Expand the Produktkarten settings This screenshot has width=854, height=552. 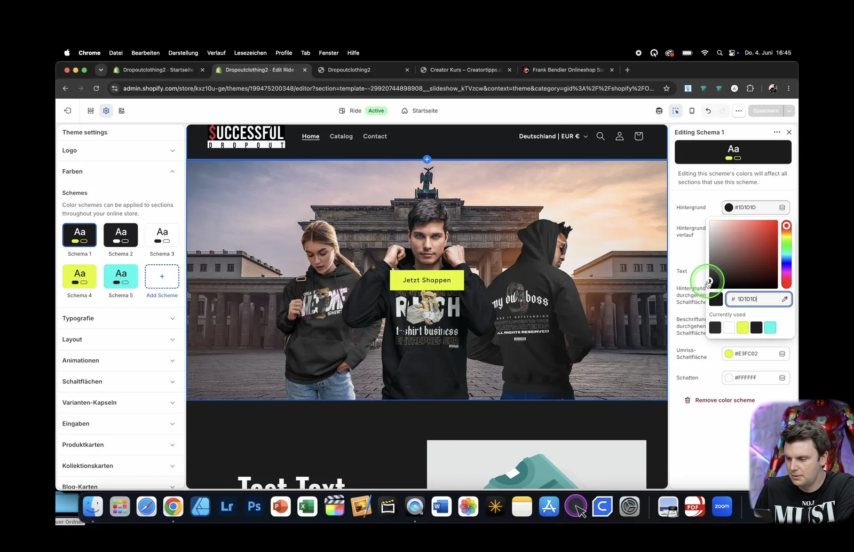[x=120, y=445]
